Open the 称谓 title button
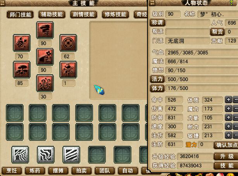Image resolution: width=238 pixels, height=176 pixels. [157, 23]
